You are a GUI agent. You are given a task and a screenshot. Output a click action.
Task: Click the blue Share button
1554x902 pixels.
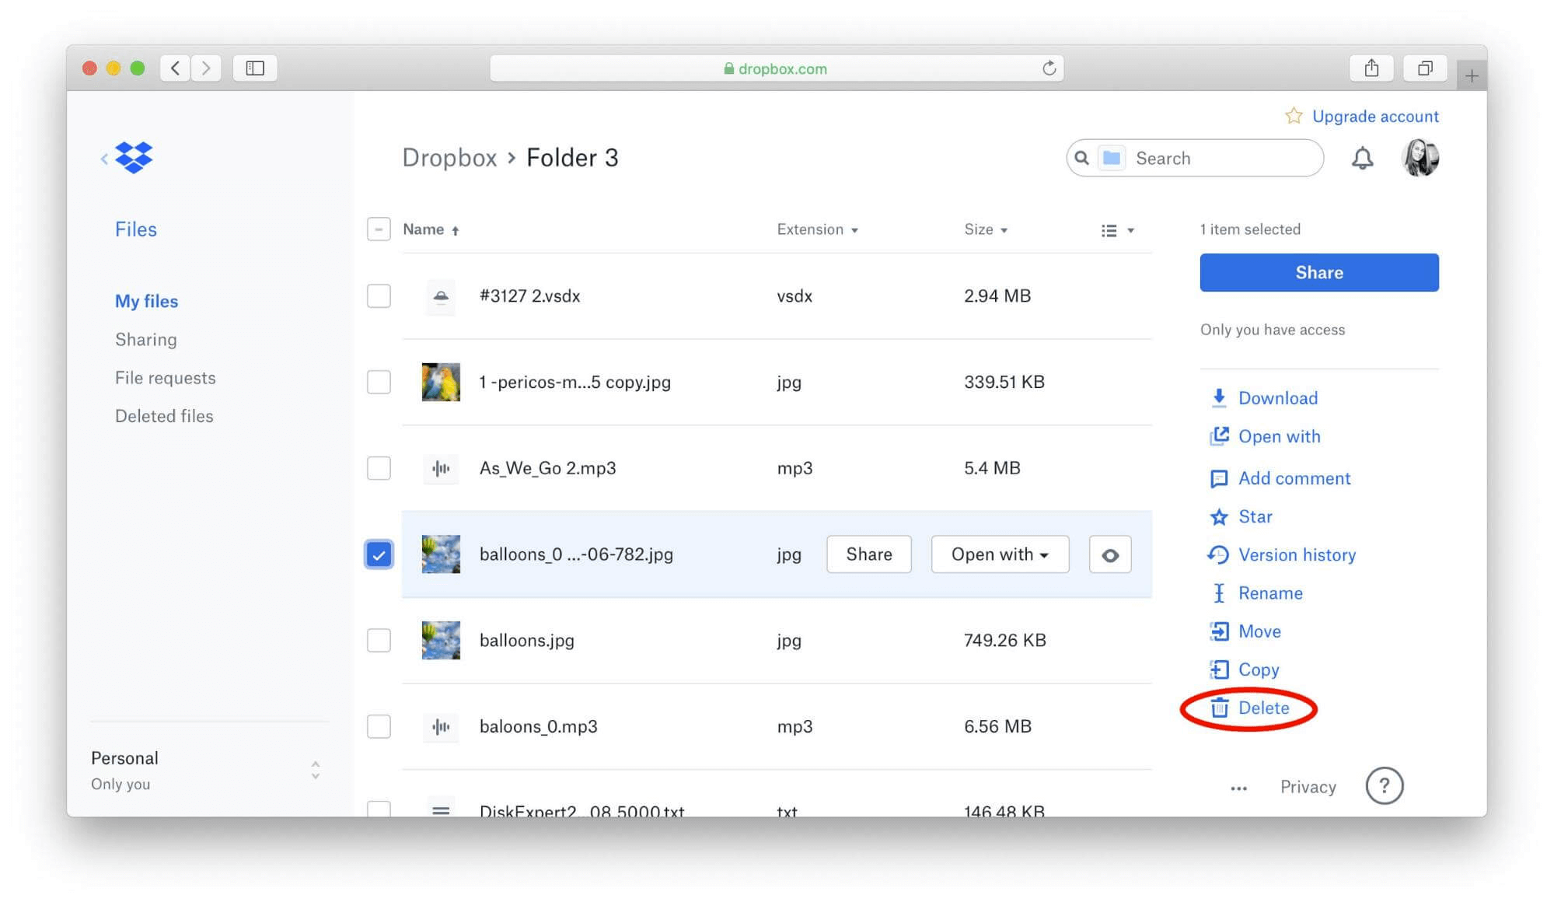point(1319,271)
